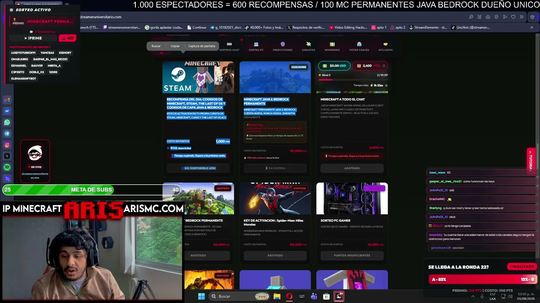Take a snapshot with the camera icon

488,17
